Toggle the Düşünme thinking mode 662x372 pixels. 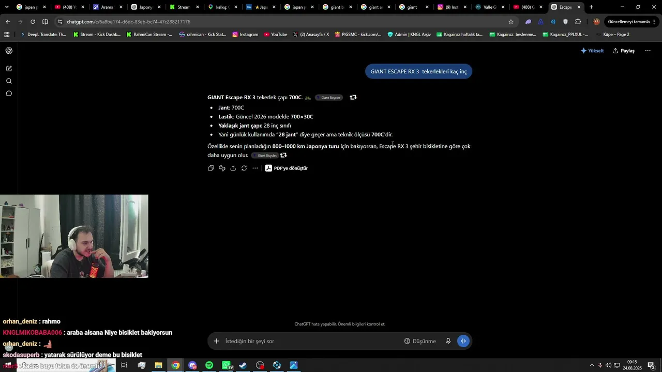(x=420, y=341)
